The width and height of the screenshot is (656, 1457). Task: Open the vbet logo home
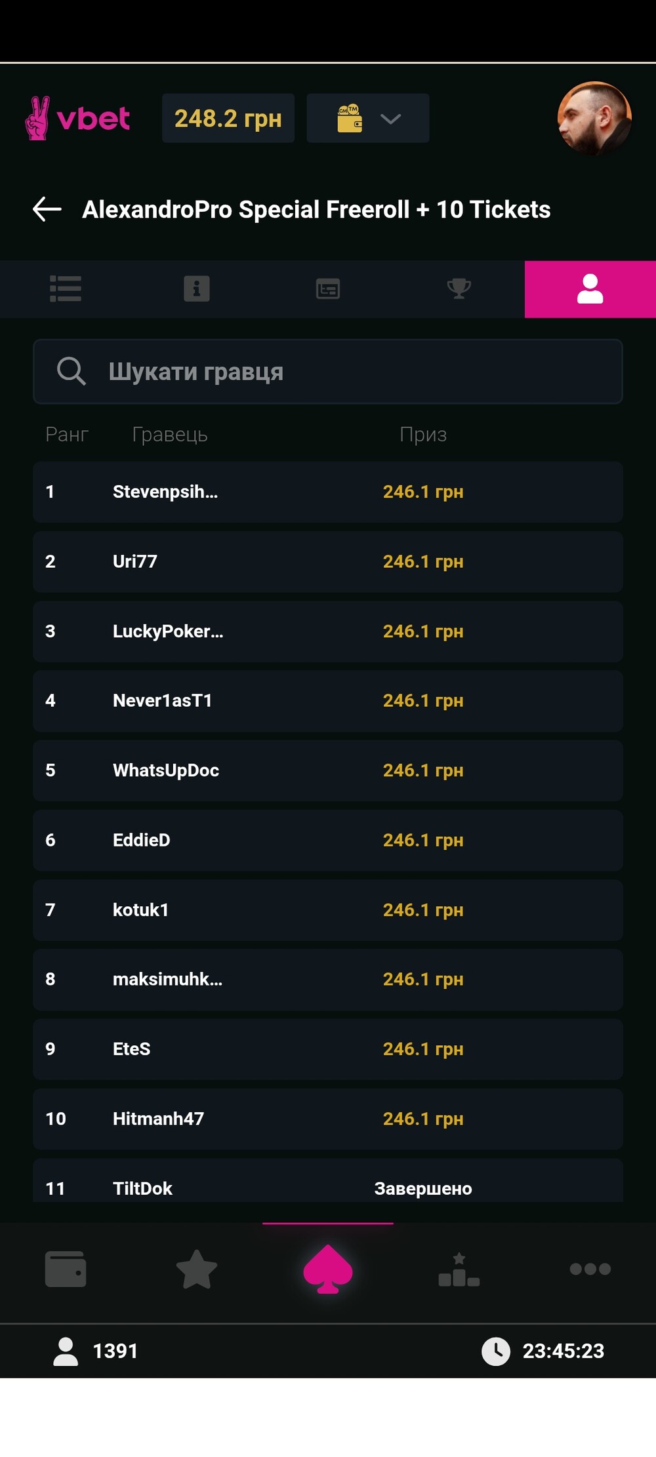tap(77, 119)
